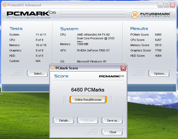Click the Memory Score value 5515
The image size is (178, 139).
coord(158,45)
